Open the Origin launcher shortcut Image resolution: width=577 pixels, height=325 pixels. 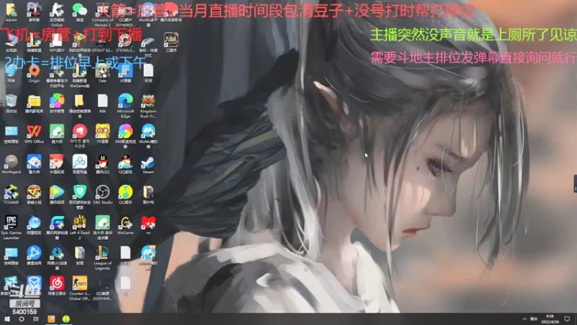(x=34, y=73)
